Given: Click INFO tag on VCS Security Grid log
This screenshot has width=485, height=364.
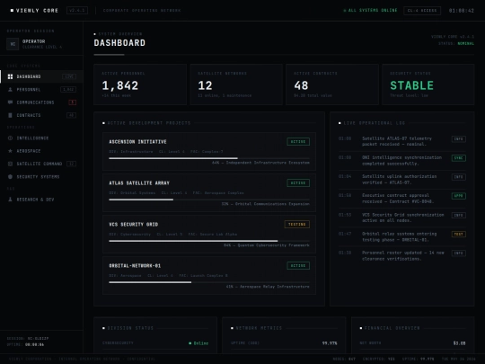Looking at the screenshot, I should coord(459,215).
